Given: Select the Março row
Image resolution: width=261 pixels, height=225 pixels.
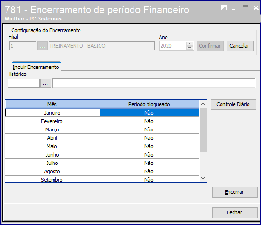Looking at the screenshot, I should [102, 130].
